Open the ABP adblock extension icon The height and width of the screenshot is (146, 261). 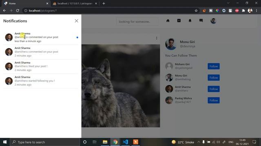click(237, 11)
